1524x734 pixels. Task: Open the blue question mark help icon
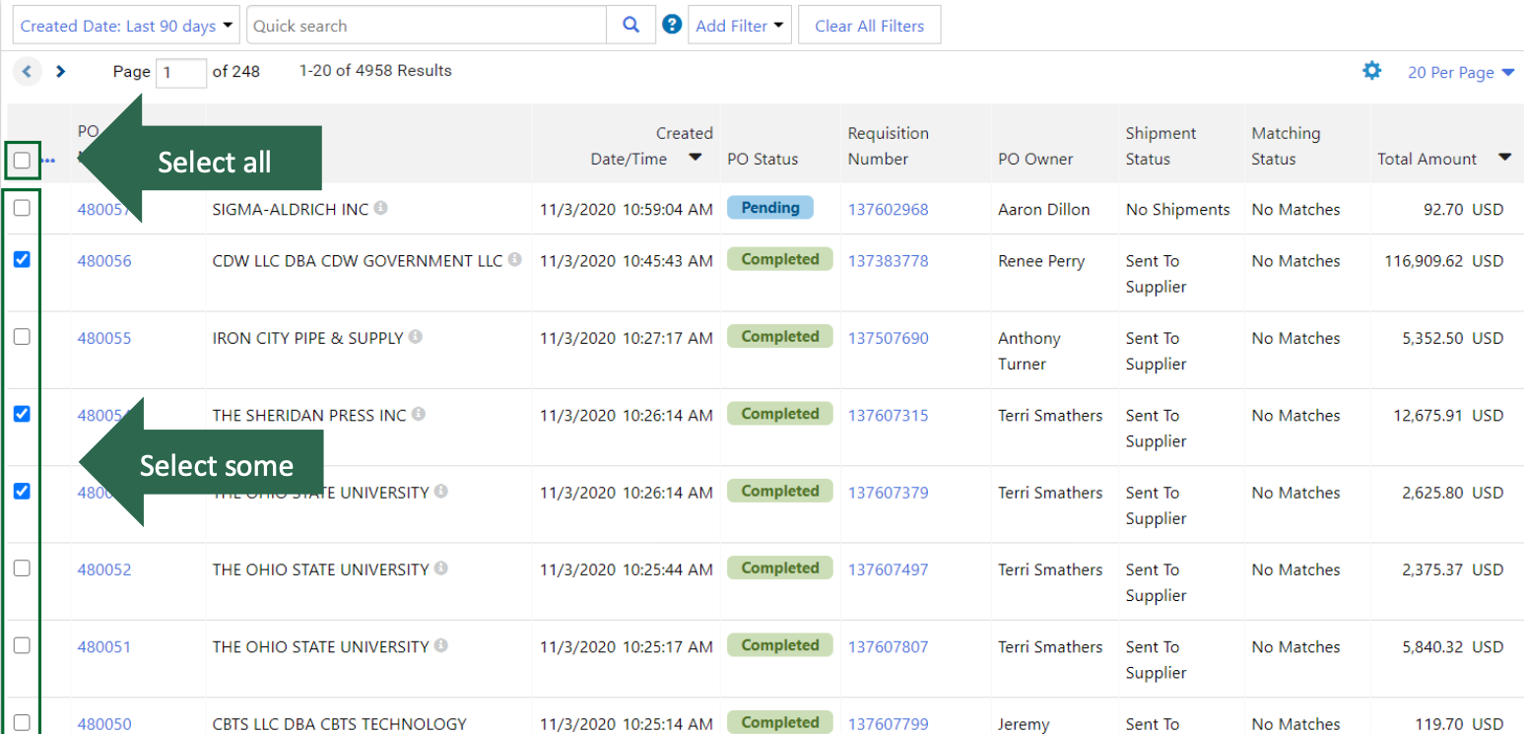point(672,26)
